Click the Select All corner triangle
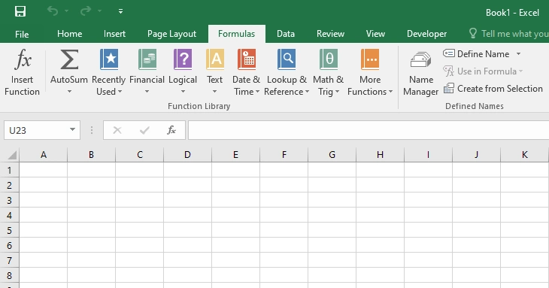This screenshot has height=288, width=549. 11,155
